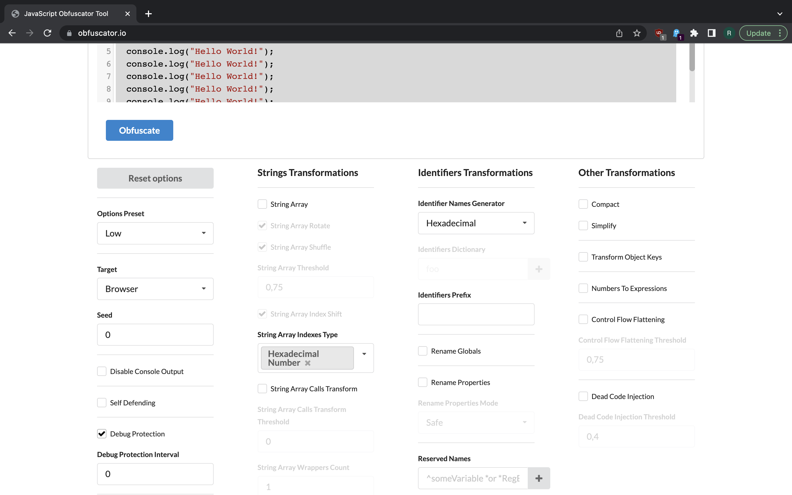Open the profile avatar R
792x495 pixels.
[x=729, y=33]
